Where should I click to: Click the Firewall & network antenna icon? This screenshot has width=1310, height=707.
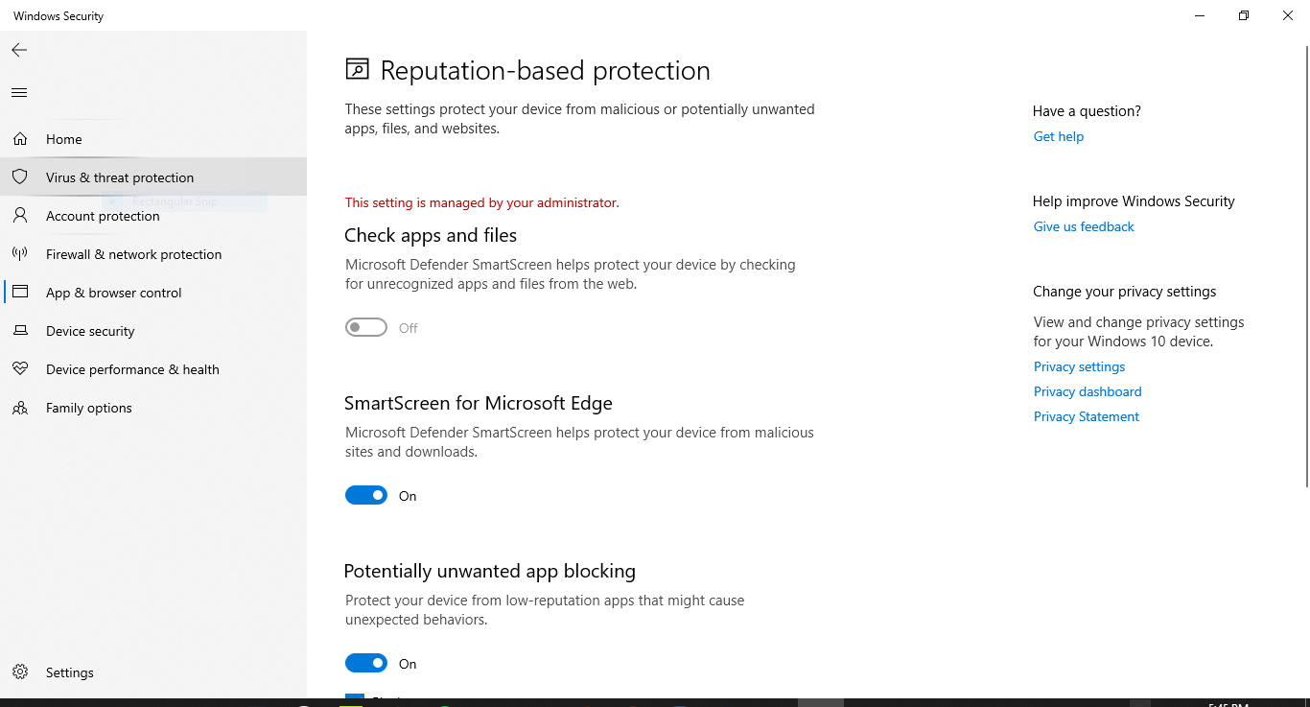coord(20,254)
